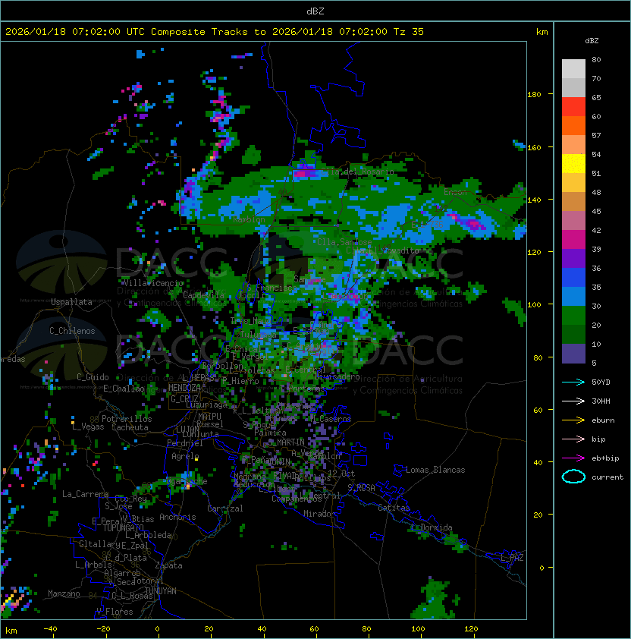Click the white 30HM track arrow in legend
The width and height of the screenshot is (631, 639).
tap(573, 401)
